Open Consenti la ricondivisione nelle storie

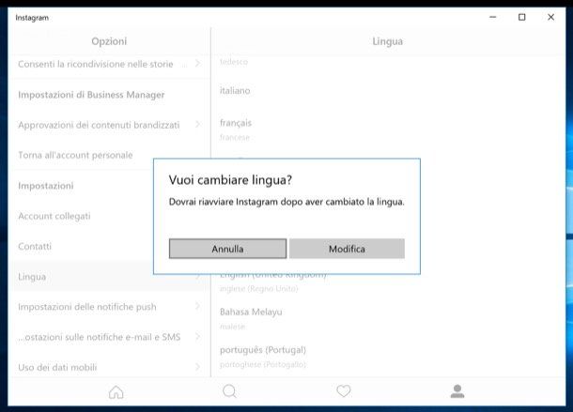[x=110, y=64]
